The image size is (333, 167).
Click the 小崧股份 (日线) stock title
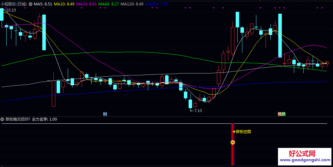pos(14,4)
